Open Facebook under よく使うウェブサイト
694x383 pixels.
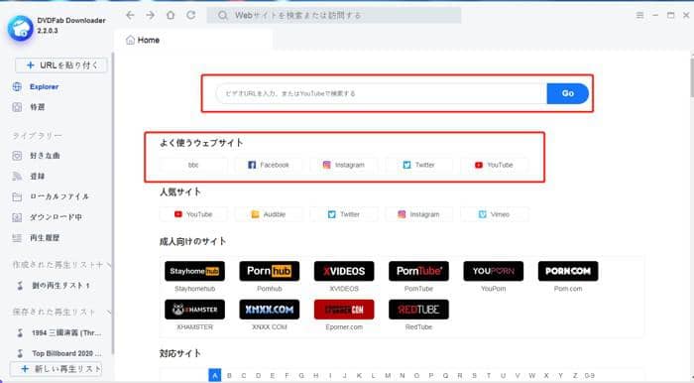pyautogui.click(x=269, y=165)
